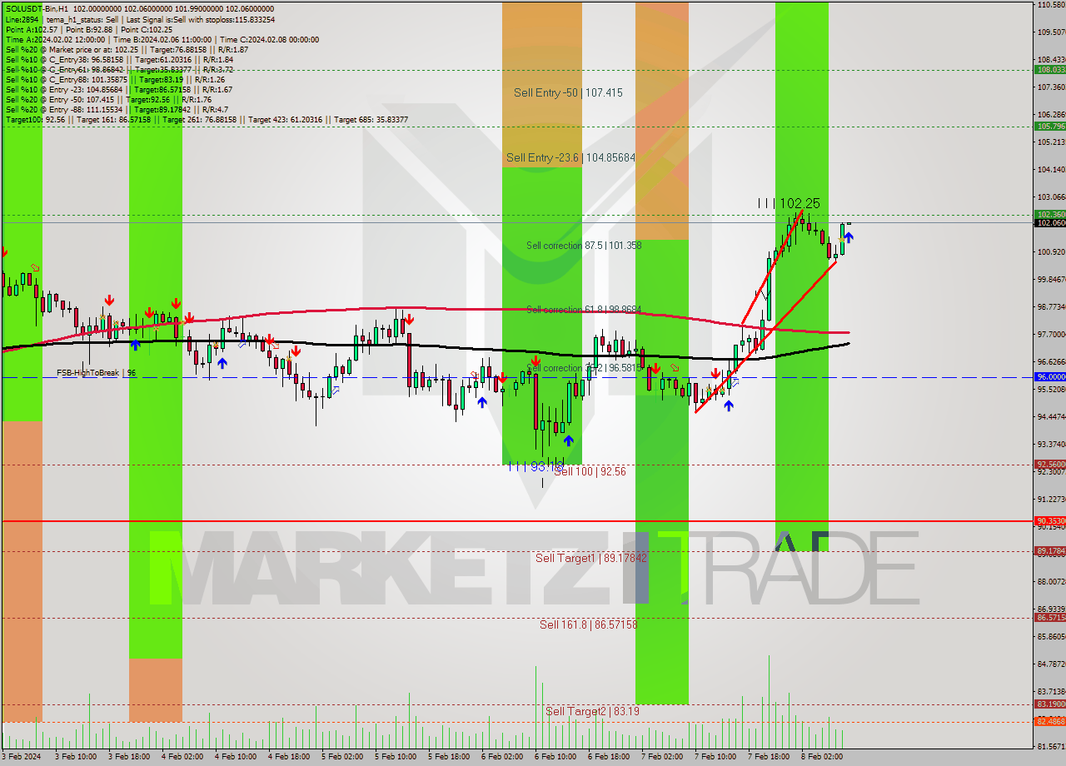Click the blue buy arrow beside the latest candle
This screenshot has width=1066, height=766.
click(x=849, y=237)
